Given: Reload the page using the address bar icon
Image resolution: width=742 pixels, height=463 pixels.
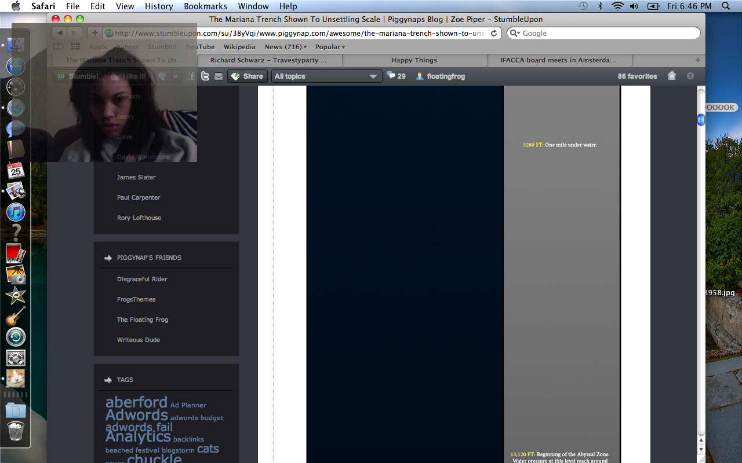Looking at the screenshot, I should click(494, 34).
